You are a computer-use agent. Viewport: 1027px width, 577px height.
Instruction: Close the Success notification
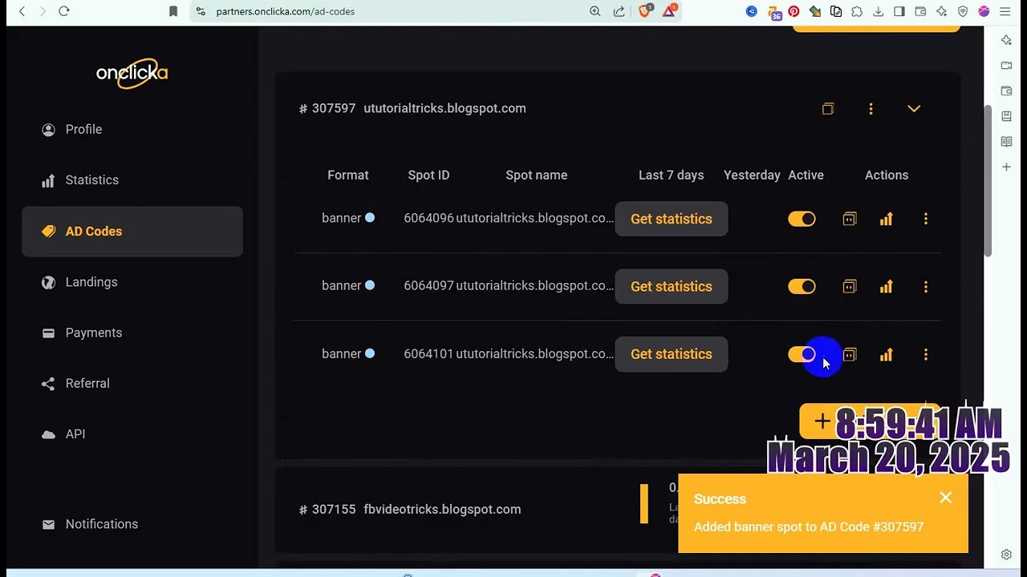(x=946, y=498)
